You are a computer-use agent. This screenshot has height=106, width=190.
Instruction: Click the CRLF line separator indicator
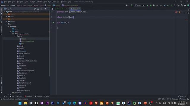tap(164, 99)
